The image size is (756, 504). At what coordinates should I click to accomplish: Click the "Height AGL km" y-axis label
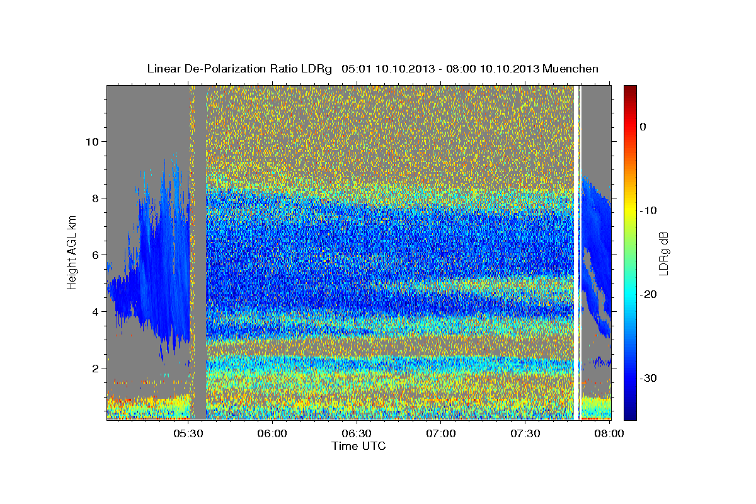click(72, 252)
